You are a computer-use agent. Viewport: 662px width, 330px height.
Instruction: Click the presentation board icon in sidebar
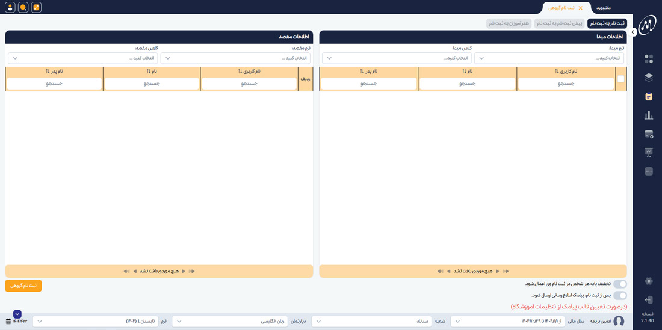[648, 153]
